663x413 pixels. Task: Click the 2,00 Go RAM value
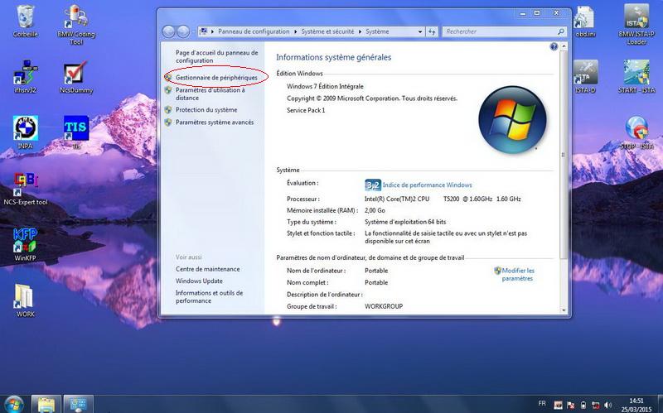[375, 210]
